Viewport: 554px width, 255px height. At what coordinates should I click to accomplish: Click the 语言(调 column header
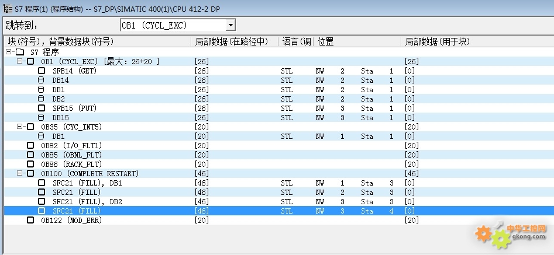(296, 42)
